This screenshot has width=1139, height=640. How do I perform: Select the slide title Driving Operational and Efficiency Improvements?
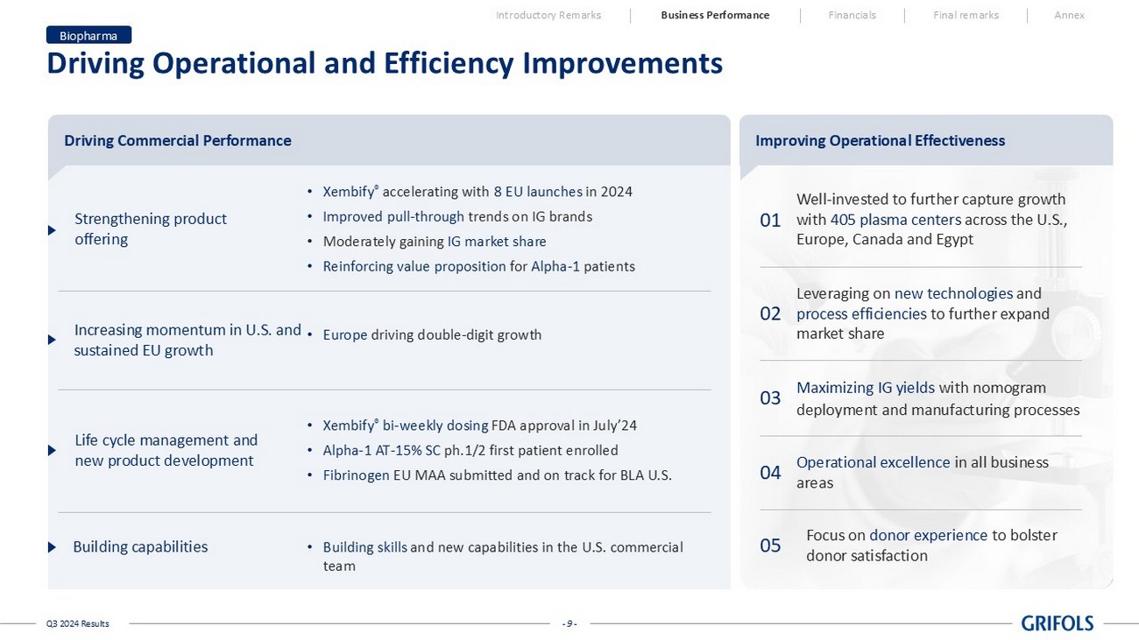point(385,63)
